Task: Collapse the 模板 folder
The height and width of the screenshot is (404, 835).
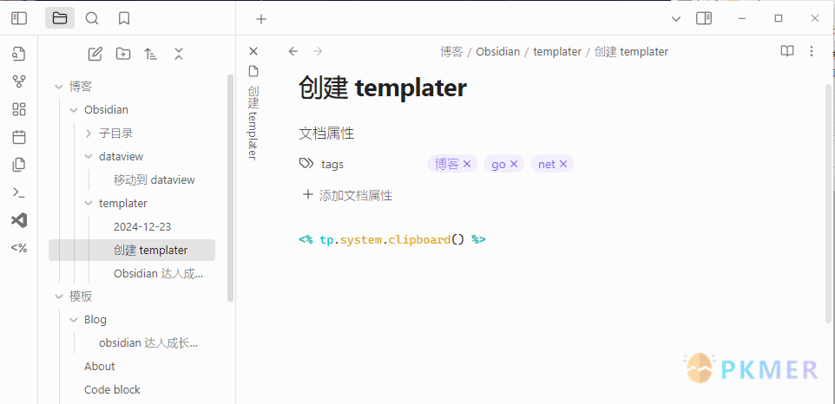Action: tap(59, 296)
